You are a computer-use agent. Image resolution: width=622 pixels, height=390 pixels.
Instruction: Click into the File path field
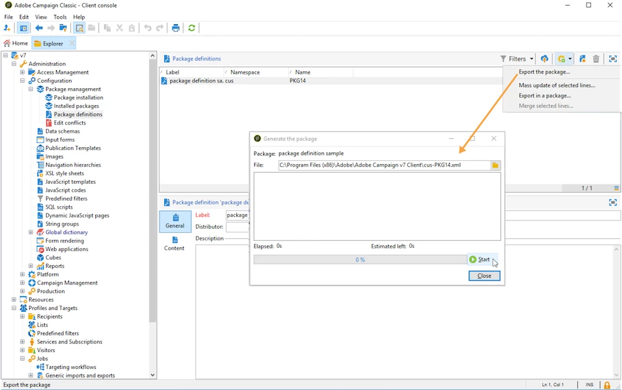[x=384, y=165]
